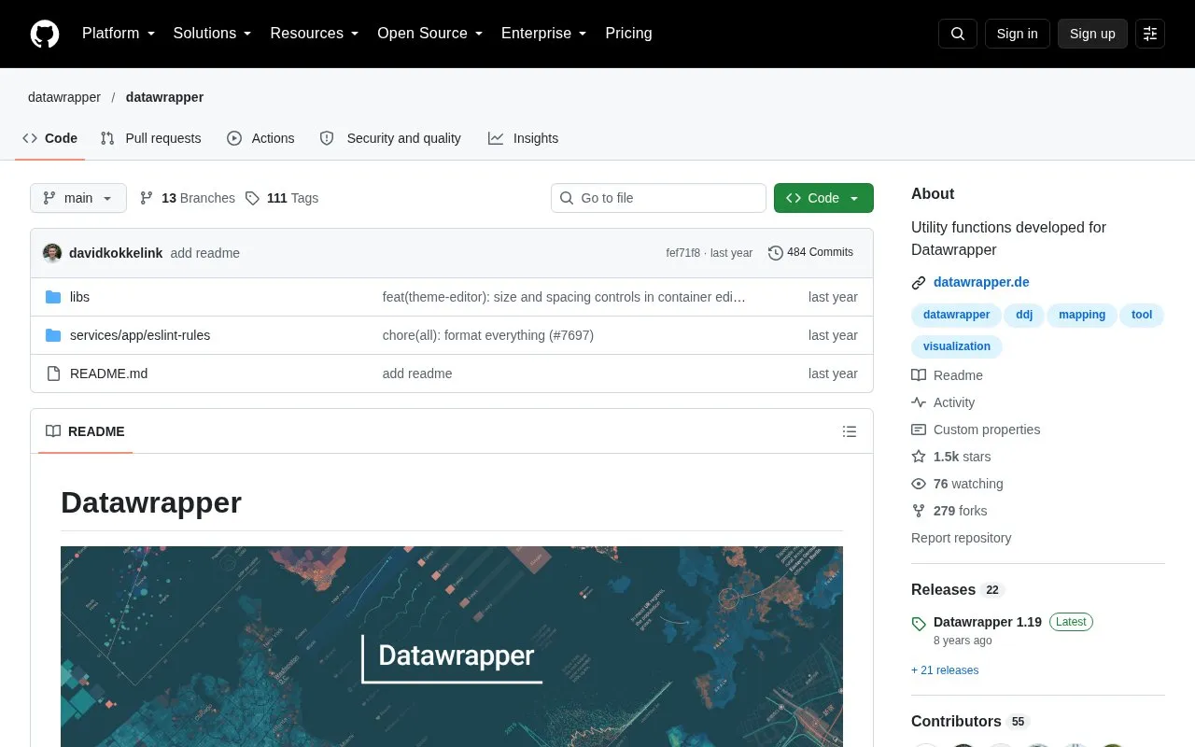The width and height of the screenshot is (1195, 747).
Task: Select the mapping topic tag
Action: pyautogui.click(x=1082, y=315)
